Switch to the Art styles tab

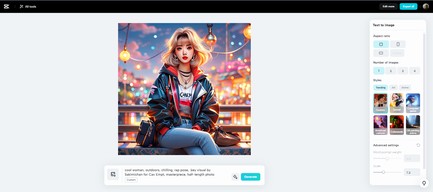393,88
